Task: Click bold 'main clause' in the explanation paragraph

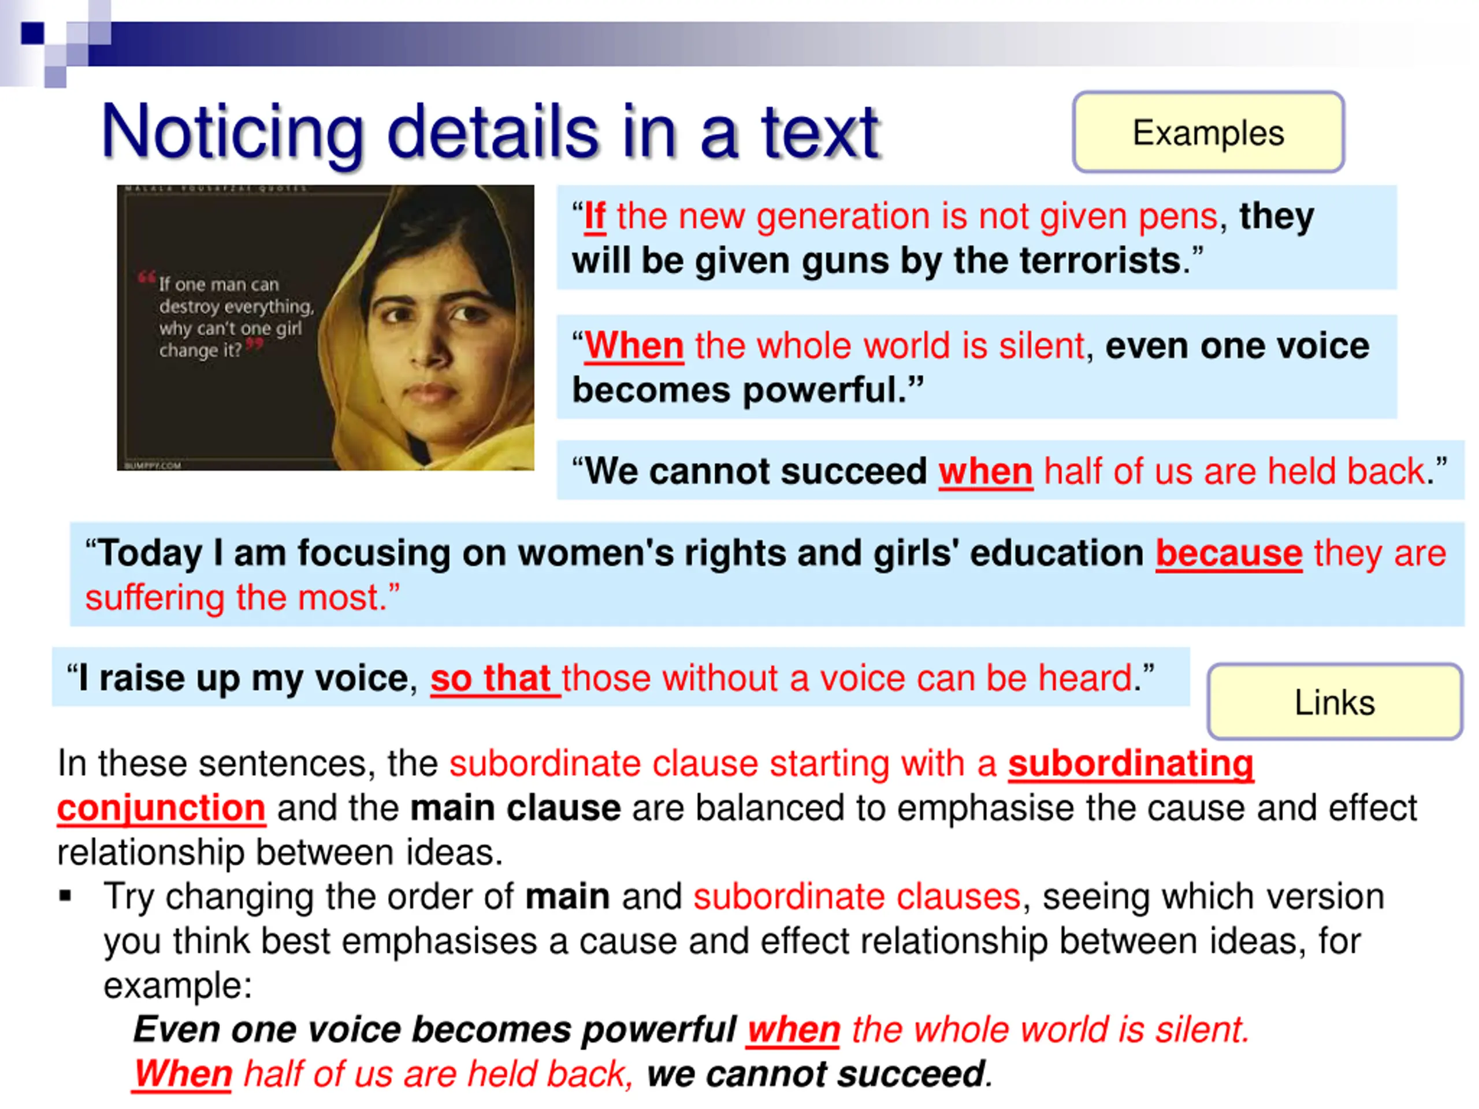Action: point(515,807)
